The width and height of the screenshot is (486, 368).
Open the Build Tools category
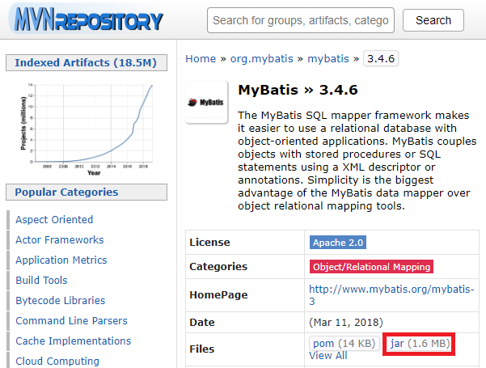41,280
